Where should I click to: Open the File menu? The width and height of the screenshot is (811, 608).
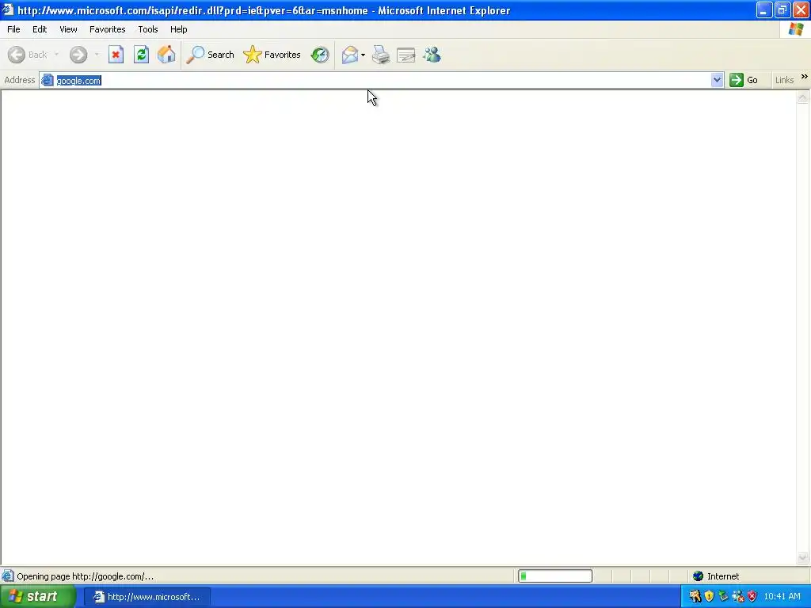(x=13, y=29)
